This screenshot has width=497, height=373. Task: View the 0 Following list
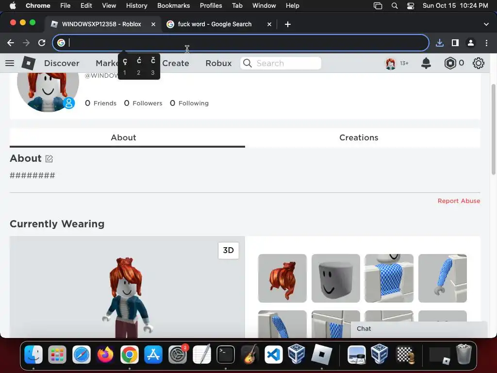[189, 103]
